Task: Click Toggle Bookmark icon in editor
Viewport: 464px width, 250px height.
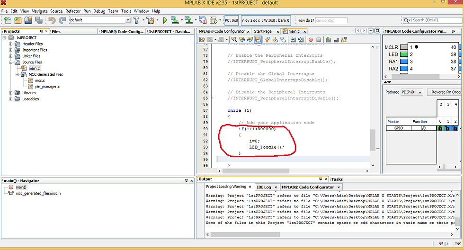Action: (x=283, y=40)
